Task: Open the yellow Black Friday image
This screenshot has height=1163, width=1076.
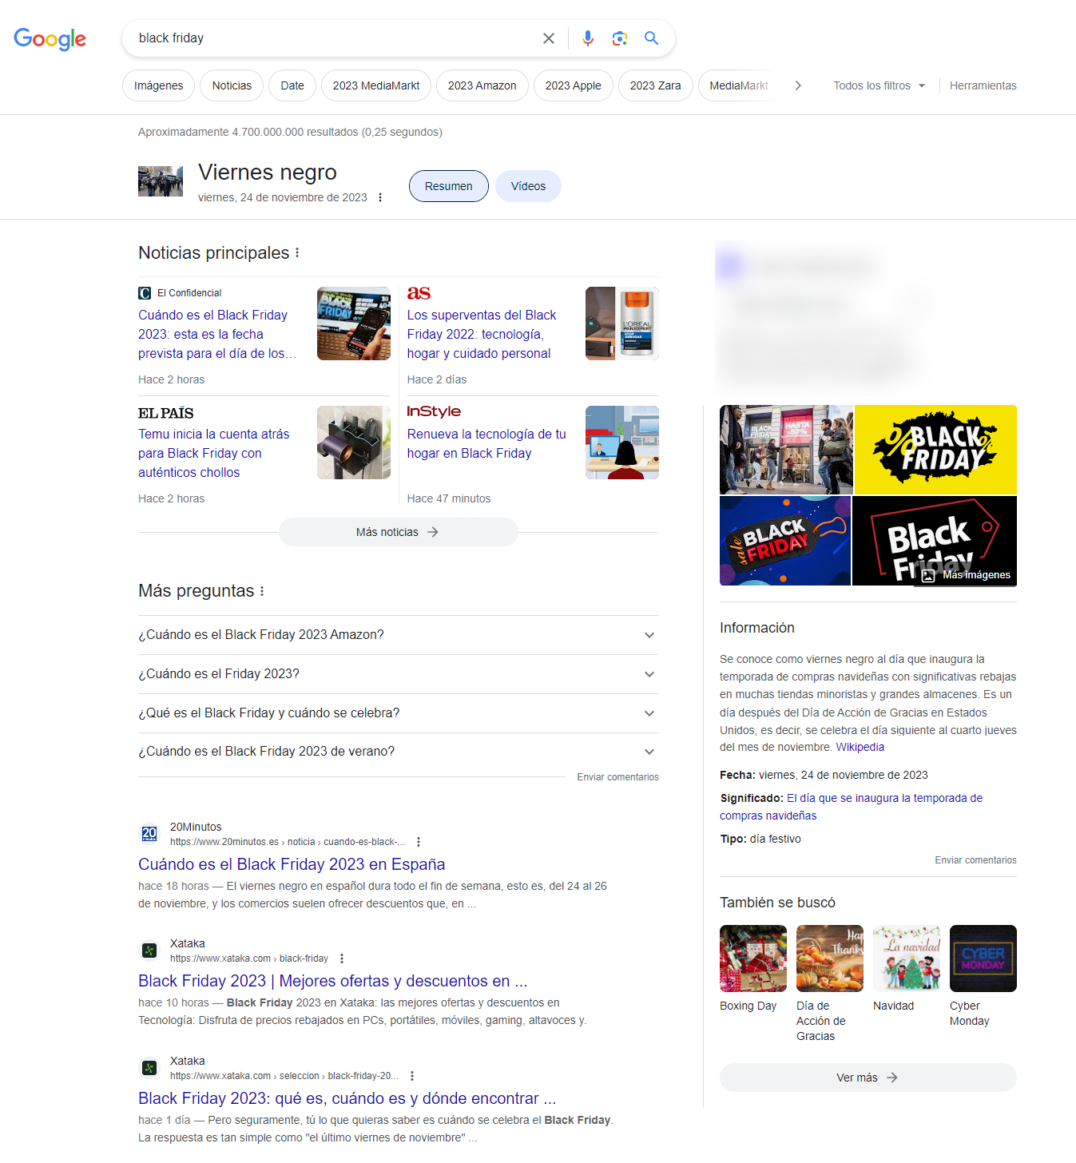Action: [x=935, y=450]
